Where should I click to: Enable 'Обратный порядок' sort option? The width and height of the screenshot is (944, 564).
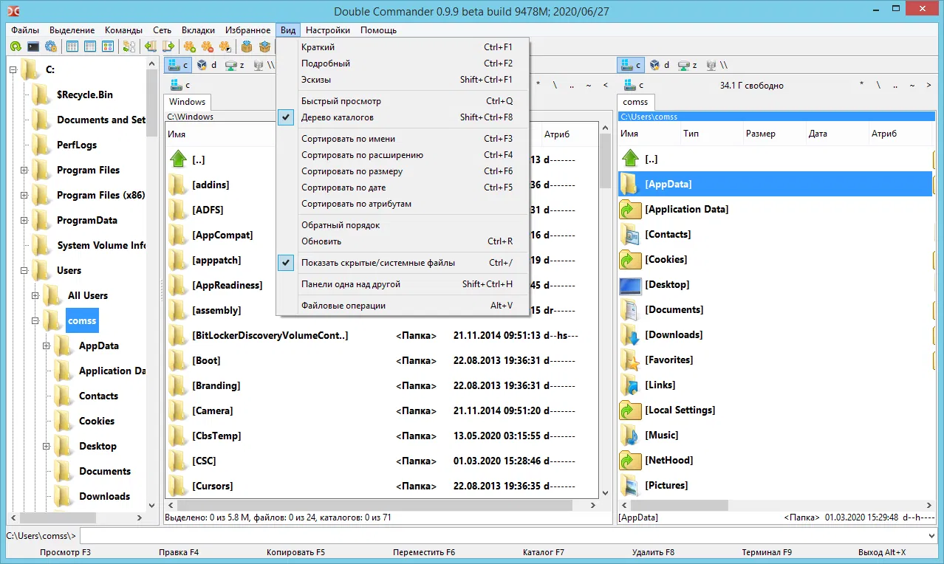coord(403,225)
